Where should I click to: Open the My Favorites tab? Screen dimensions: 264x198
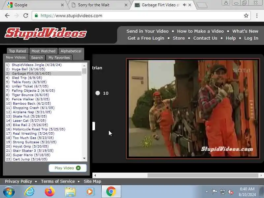pyautogui.click(x=59, y=57)
